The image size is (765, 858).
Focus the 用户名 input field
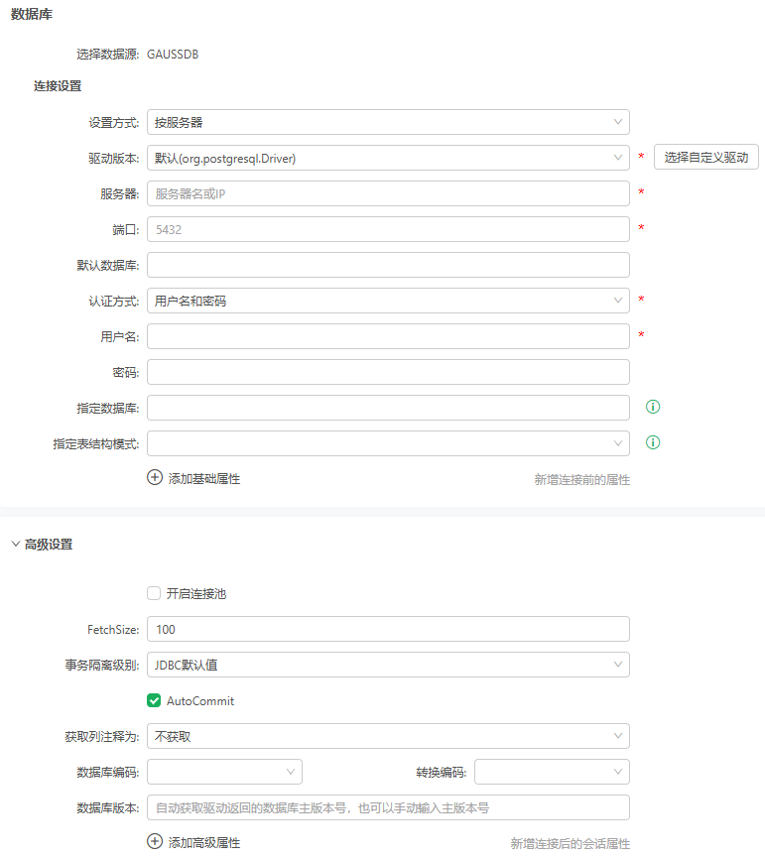point(388,336)
